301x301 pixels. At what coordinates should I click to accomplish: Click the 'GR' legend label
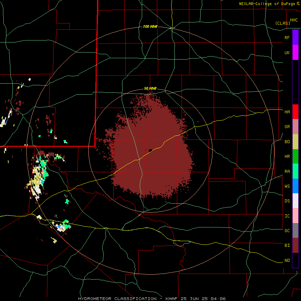tap(287, 127)
